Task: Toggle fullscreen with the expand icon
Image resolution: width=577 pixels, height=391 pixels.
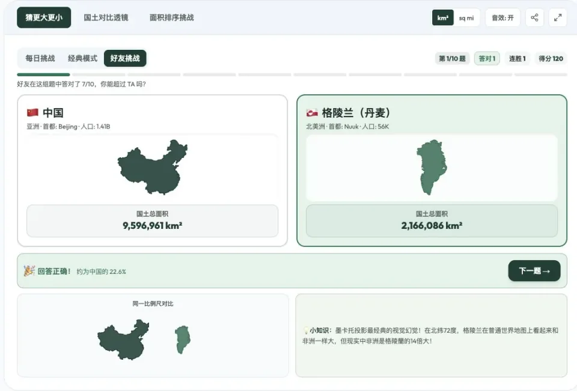Action: point(558,17)
